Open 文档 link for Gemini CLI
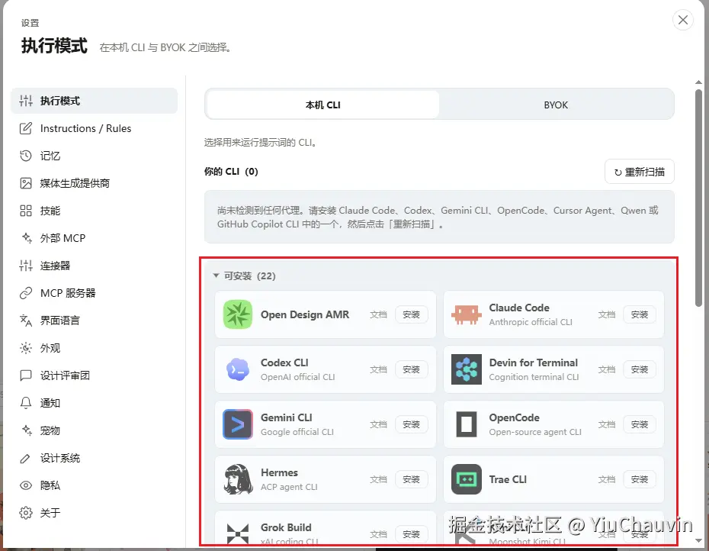The image size is (709, 551). click(378, 424)
